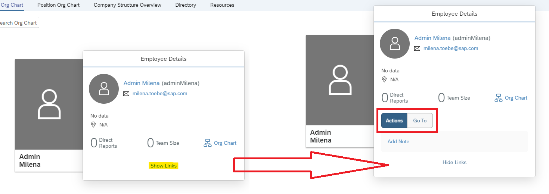Click the location pin icon in right card
549x194 pixels.
tap(384, 79)
